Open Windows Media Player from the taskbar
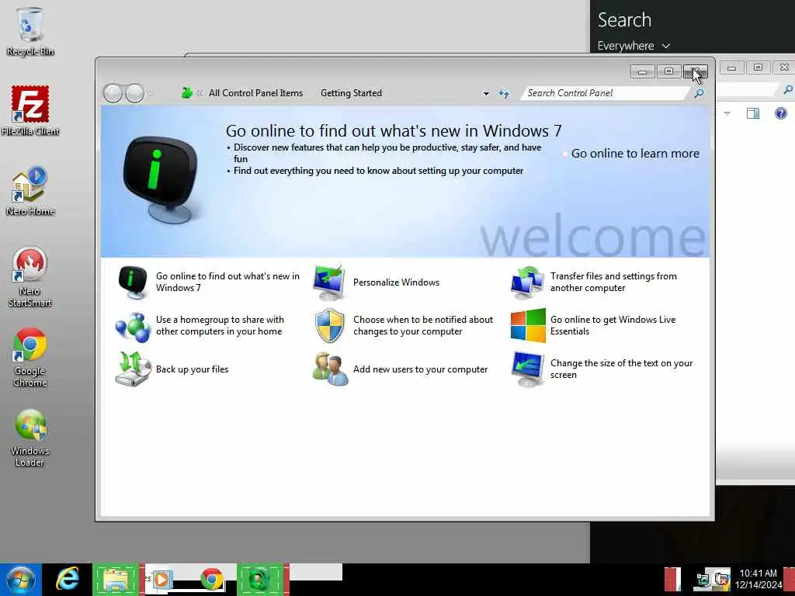This screenshot has height=596, width=795. point(162,579)
